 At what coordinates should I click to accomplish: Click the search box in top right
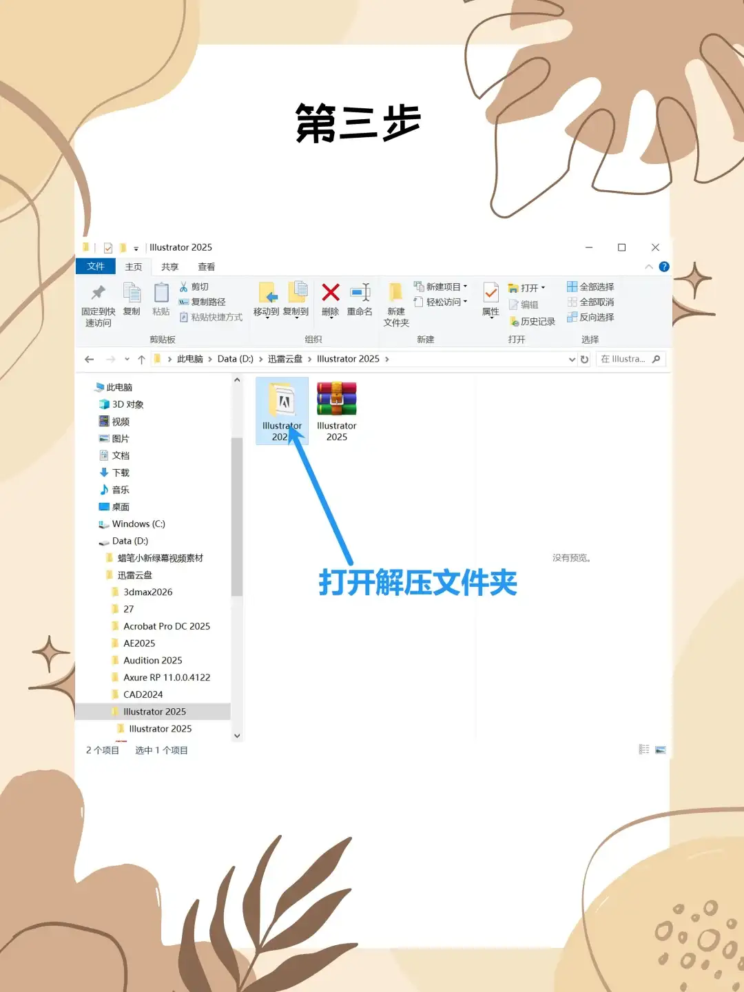tap(628, 359)
